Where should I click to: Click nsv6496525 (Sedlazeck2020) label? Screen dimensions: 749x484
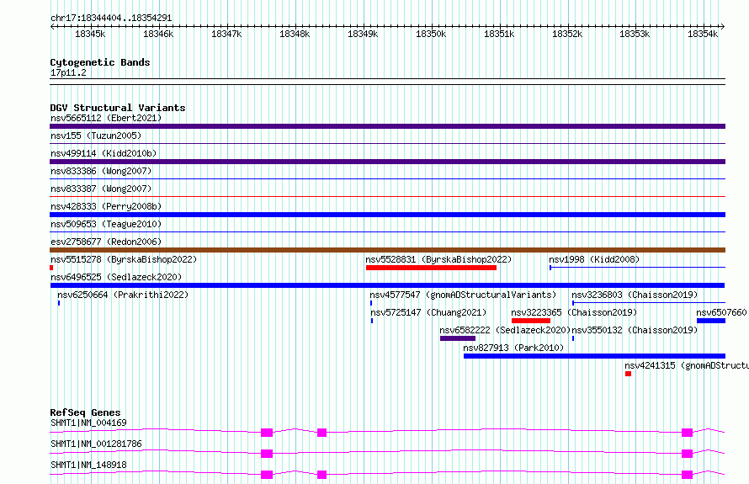pyautogui.click(x=116, y=277)
